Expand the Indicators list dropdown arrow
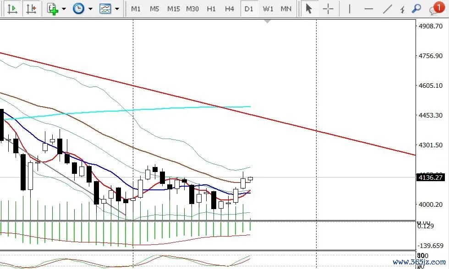Screen dimensions: 449x269 64,9
